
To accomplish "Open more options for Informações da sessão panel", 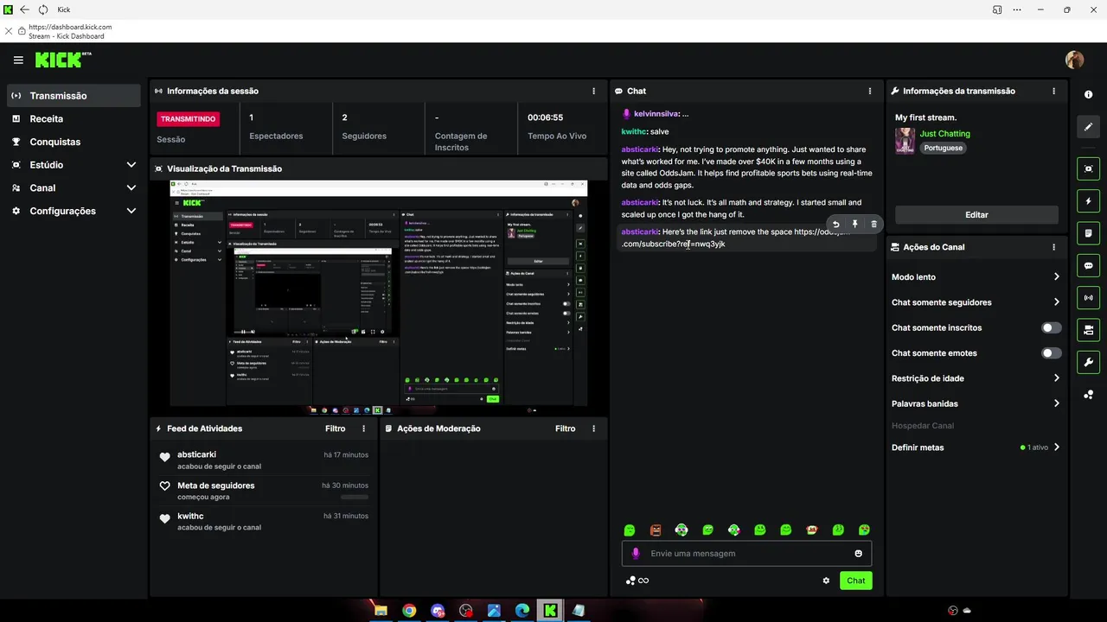I will coord(593,91).
